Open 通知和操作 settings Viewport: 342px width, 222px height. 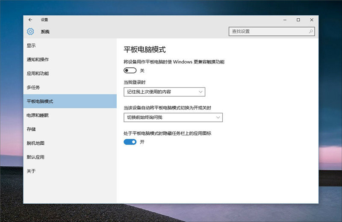click(38, 60)
